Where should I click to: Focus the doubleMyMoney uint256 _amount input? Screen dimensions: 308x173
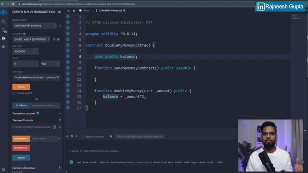(x=44, y=139)
